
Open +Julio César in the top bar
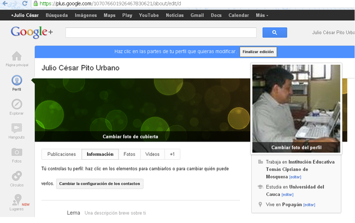point(25,15)
